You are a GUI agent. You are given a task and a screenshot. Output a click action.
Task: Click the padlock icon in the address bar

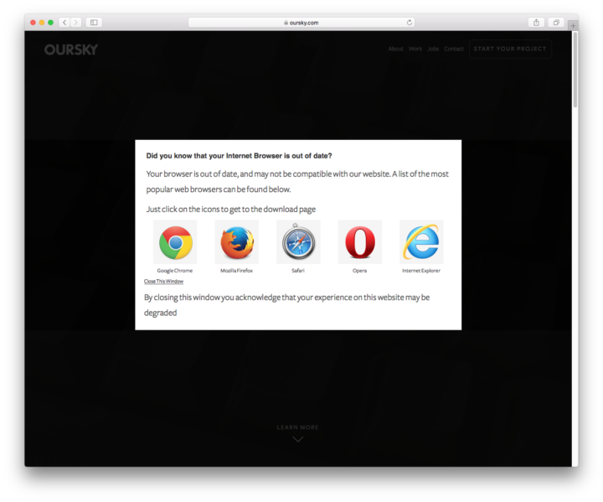tap(286, 23)
